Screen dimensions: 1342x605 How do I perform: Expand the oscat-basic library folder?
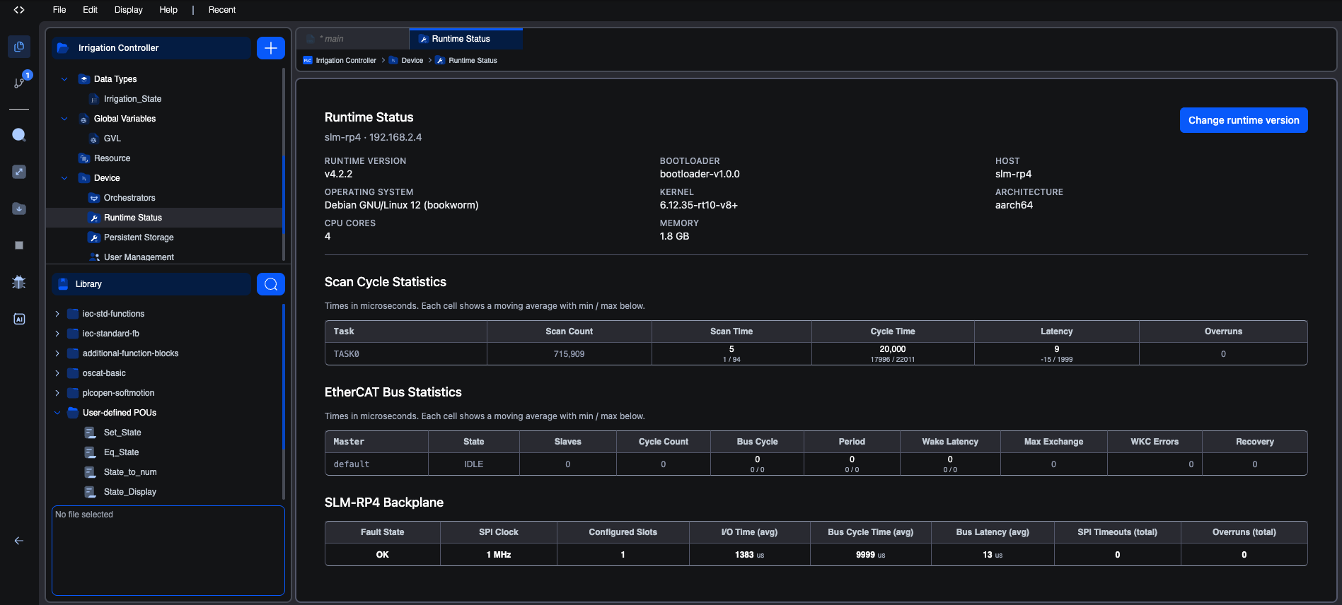(57, 373)
